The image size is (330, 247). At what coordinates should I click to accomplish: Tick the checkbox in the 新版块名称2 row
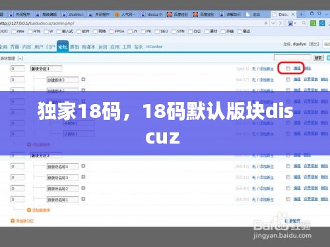288,188
